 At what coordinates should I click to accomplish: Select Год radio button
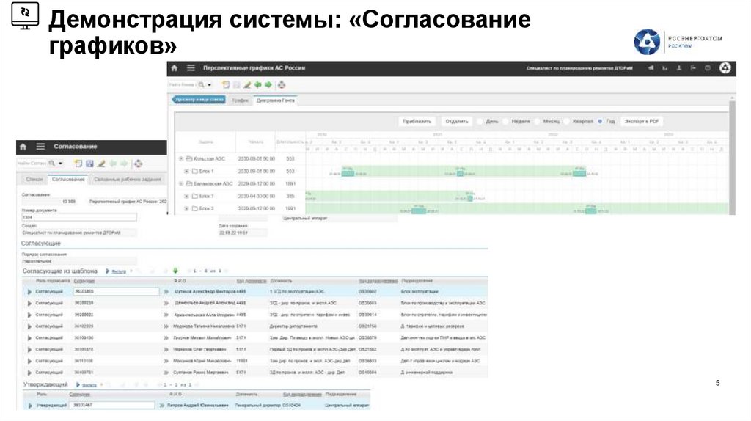pos(600,122)
